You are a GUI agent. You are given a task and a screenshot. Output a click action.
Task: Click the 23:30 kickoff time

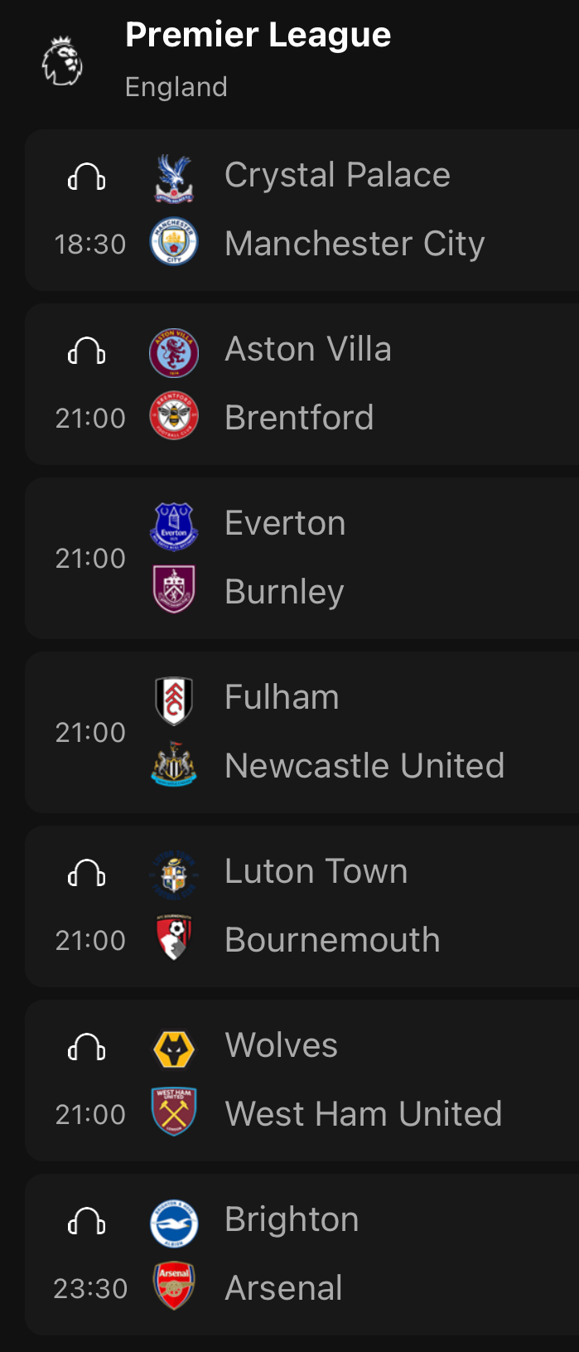(90, 1289)
